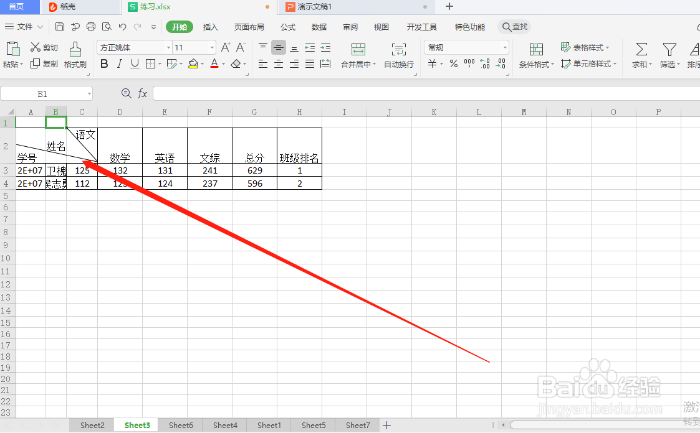Viewport: 700px width, 433px height.
Task: Click the formula bar input field
Action: click(426, 93)
